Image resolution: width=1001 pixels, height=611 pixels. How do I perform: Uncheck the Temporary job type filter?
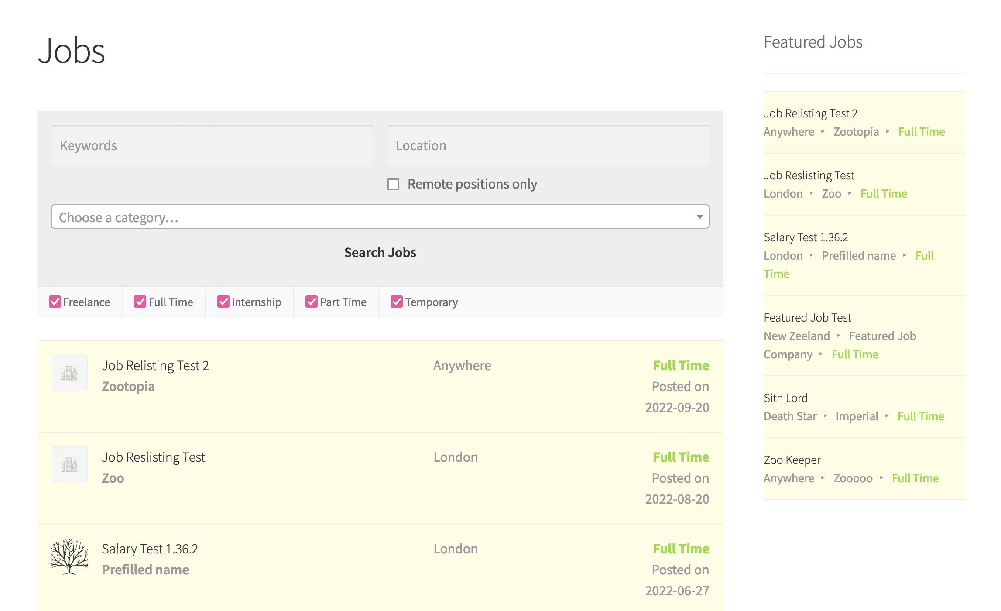point(397,302)
